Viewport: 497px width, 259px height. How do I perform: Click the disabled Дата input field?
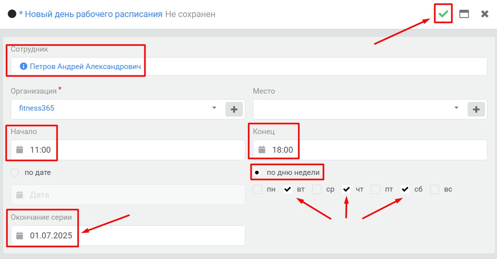click(x=128, y=195)
